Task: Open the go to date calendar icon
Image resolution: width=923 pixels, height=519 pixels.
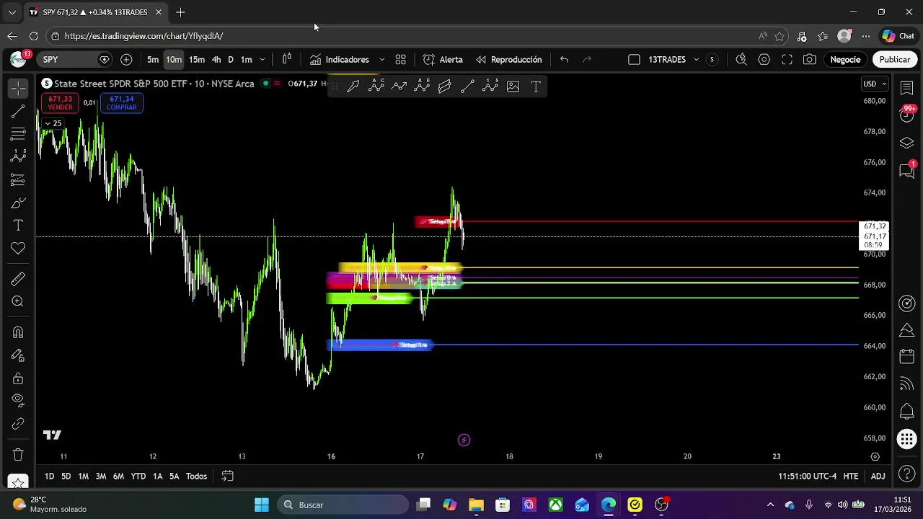Action: pos(227,476)
